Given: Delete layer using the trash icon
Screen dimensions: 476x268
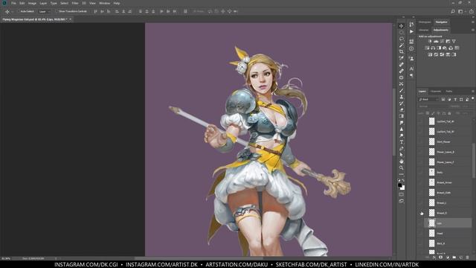Looking at the screenshot, I should tap(468, 258).
